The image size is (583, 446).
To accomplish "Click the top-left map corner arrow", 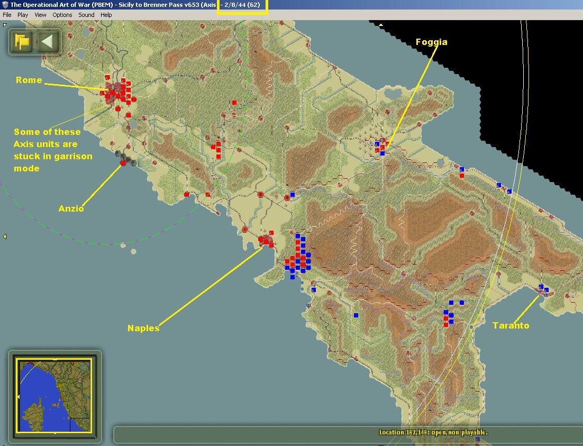I will [4, 25].
